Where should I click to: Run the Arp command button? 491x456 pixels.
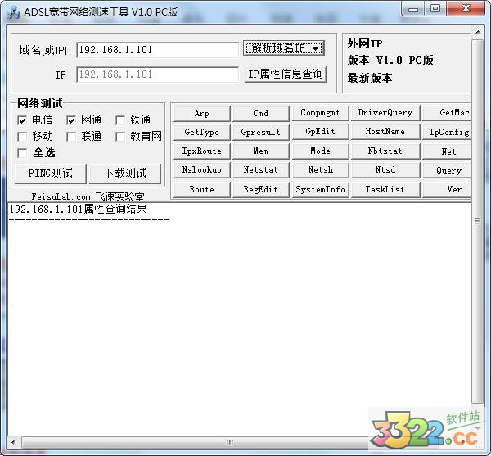[201, 113]
